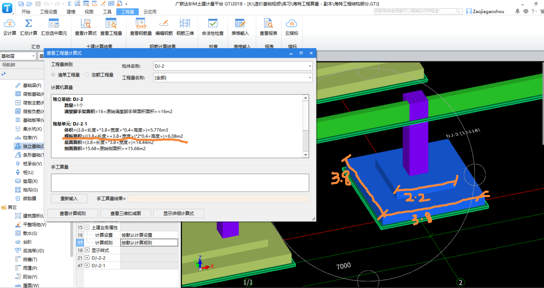The image size is (544, 288).
Task: Open the 开始 ribbon tab
Action: click(26, 12)
